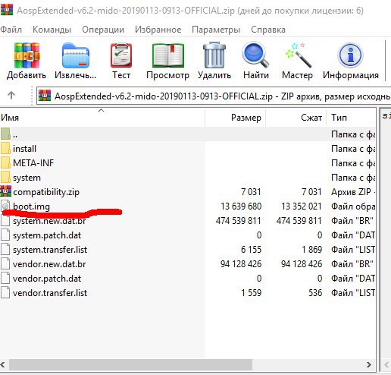Select the boot.img file name
The width and height of the screenshot is (391, 375).
[x=31, y=206]
